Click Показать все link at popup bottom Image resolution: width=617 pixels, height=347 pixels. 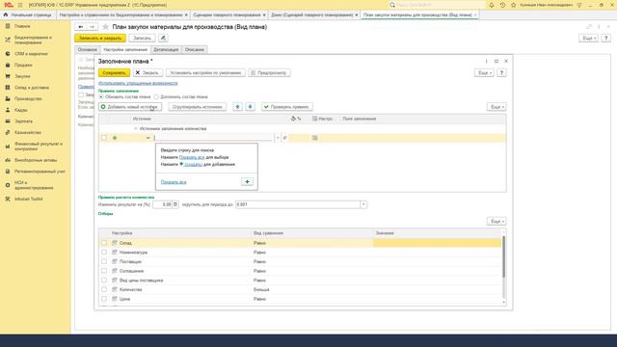174,182
